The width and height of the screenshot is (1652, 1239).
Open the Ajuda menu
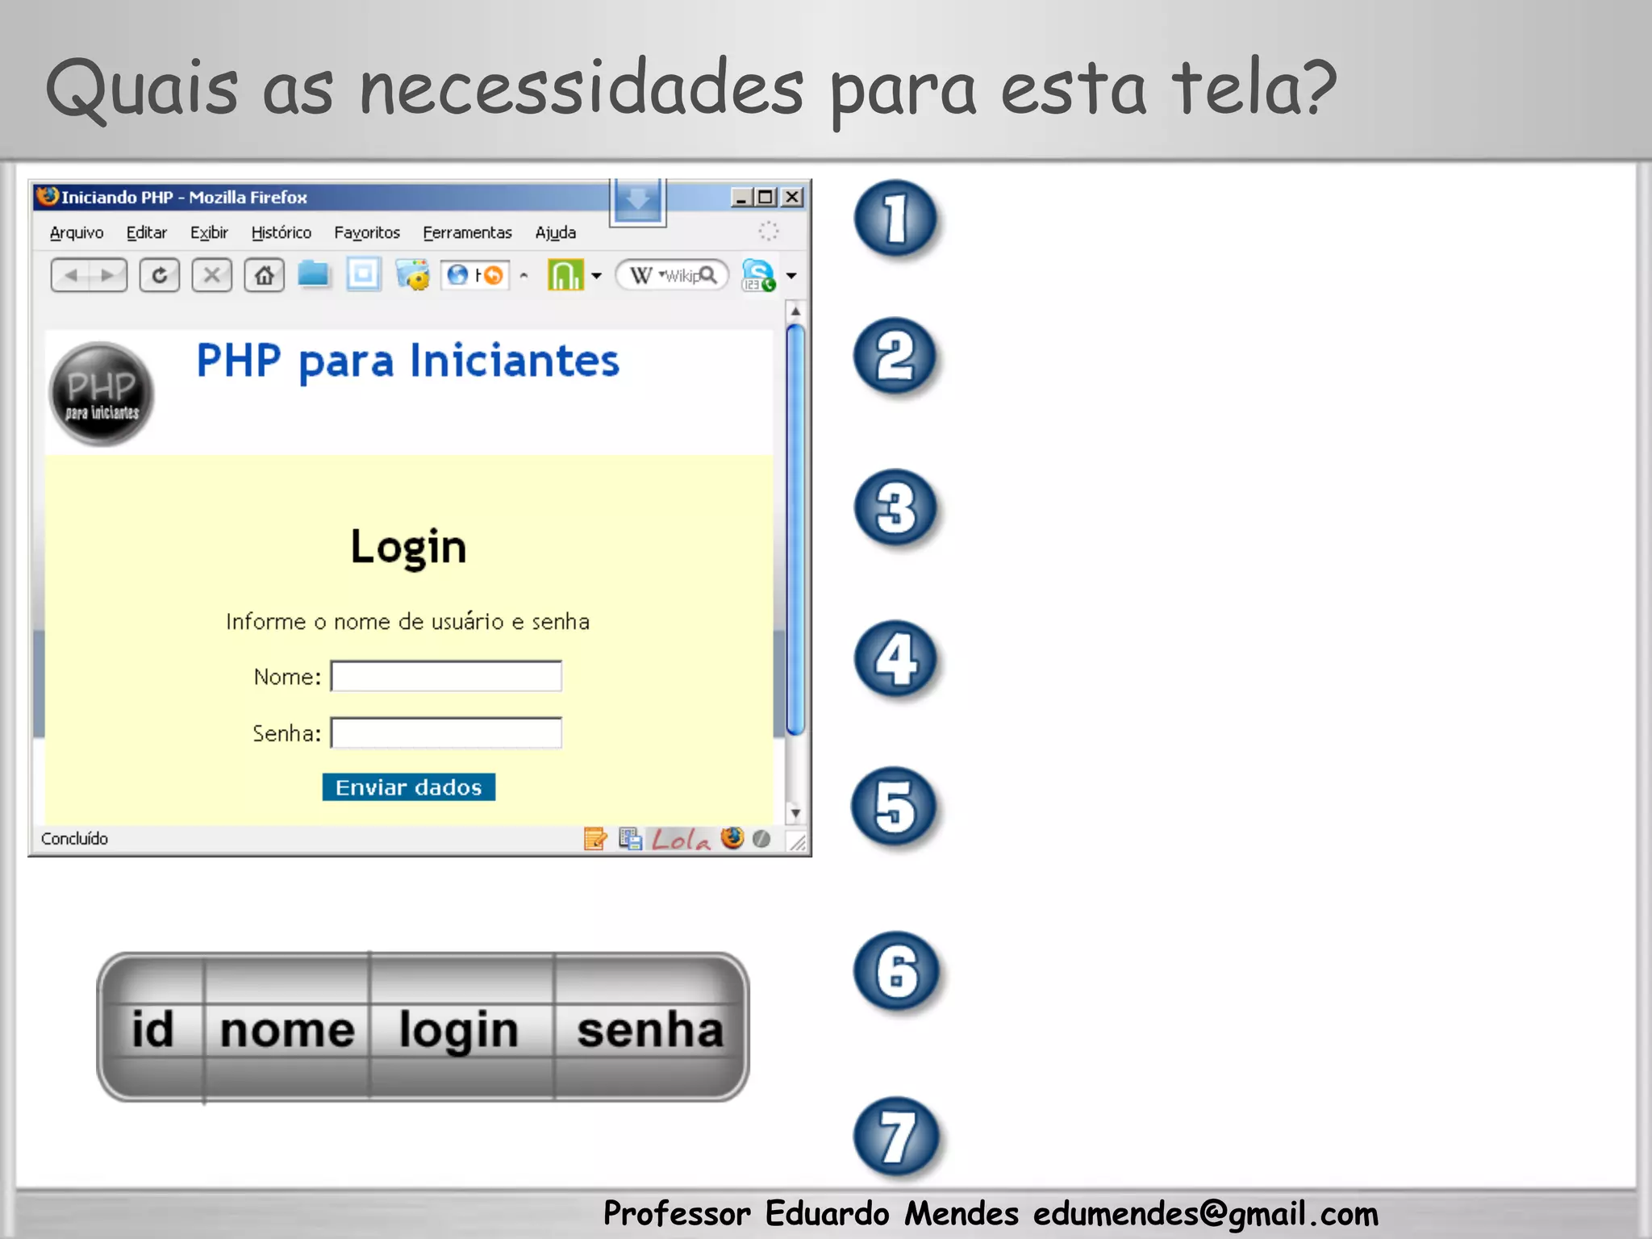(556, 232)
